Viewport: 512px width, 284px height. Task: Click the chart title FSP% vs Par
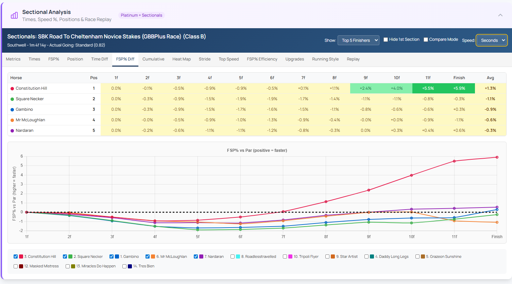(257, 150)
